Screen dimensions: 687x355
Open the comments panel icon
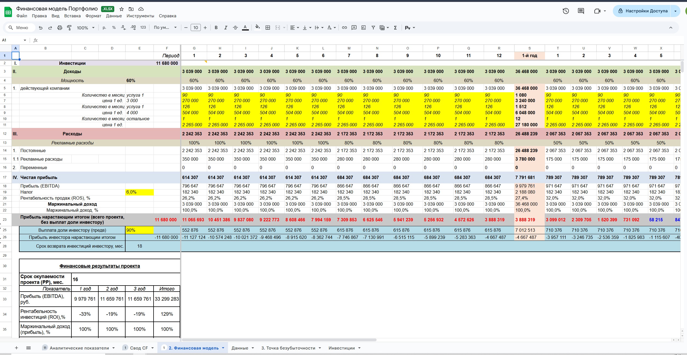[x=581, y=11]
